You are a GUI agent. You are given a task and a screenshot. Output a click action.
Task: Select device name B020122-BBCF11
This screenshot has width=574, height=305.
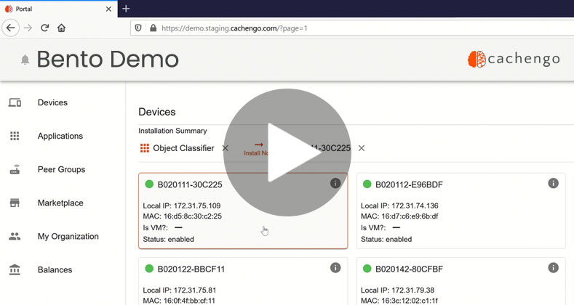(191, 269)
